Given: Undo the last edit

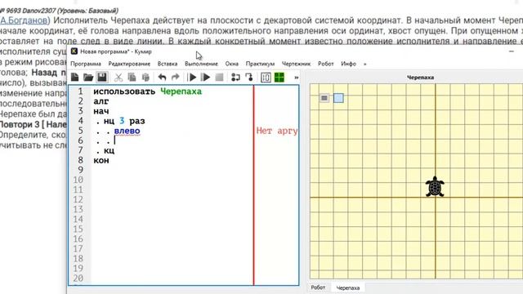Looking at the screenshot, I should (x=162, y=78).
